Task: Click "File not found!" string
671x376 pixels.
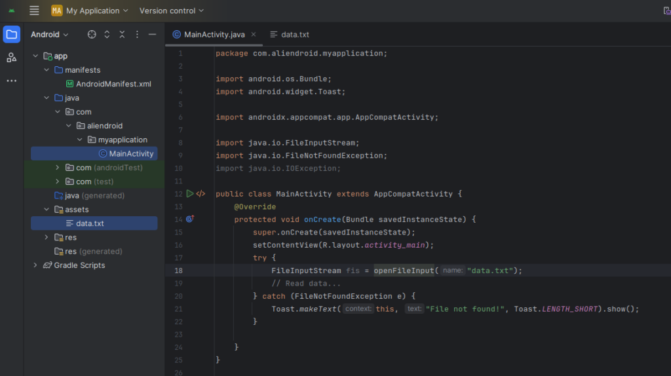Action: pyautogui.click(x=465, y=309)
